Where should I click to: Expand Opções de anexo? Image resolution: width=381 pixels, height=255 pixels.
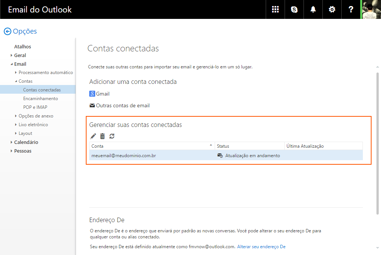click(x=16, y=116)
